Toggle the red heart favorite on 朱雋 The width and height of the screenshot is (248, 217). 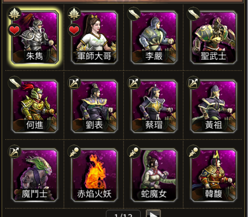(x=14, y=30)
